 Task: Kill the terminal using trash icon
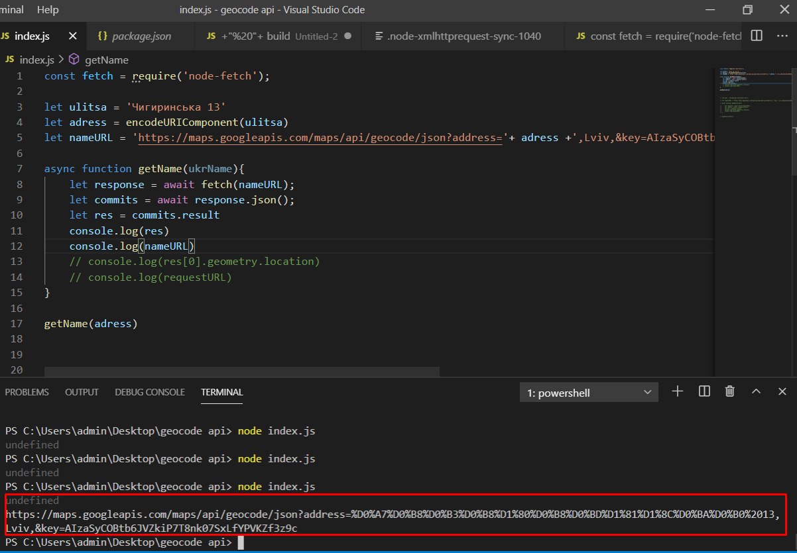pyautogui.click(x=729, y=391)
